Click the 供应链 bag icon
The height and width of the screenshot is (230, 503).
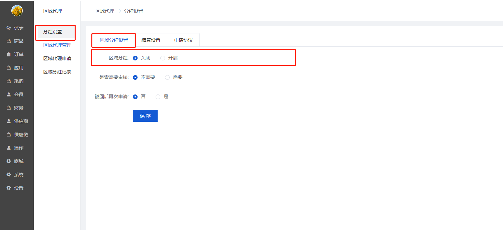pyautogui.click(x=9, y=135)
